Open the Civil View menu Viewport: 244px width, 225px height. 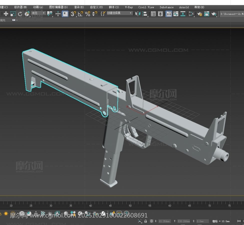[146, 7]
